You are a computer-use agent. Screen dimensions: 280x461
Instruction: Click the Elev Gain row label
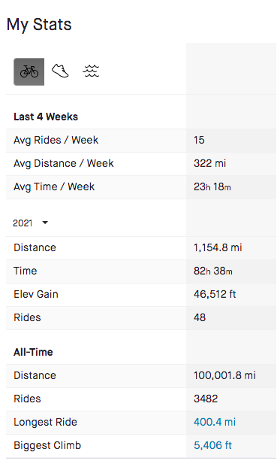[x=36, y=294]
